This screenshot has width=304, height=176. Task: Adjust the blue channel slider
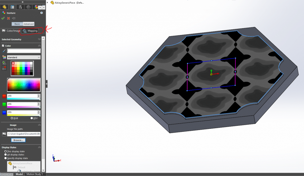point(24,115)
